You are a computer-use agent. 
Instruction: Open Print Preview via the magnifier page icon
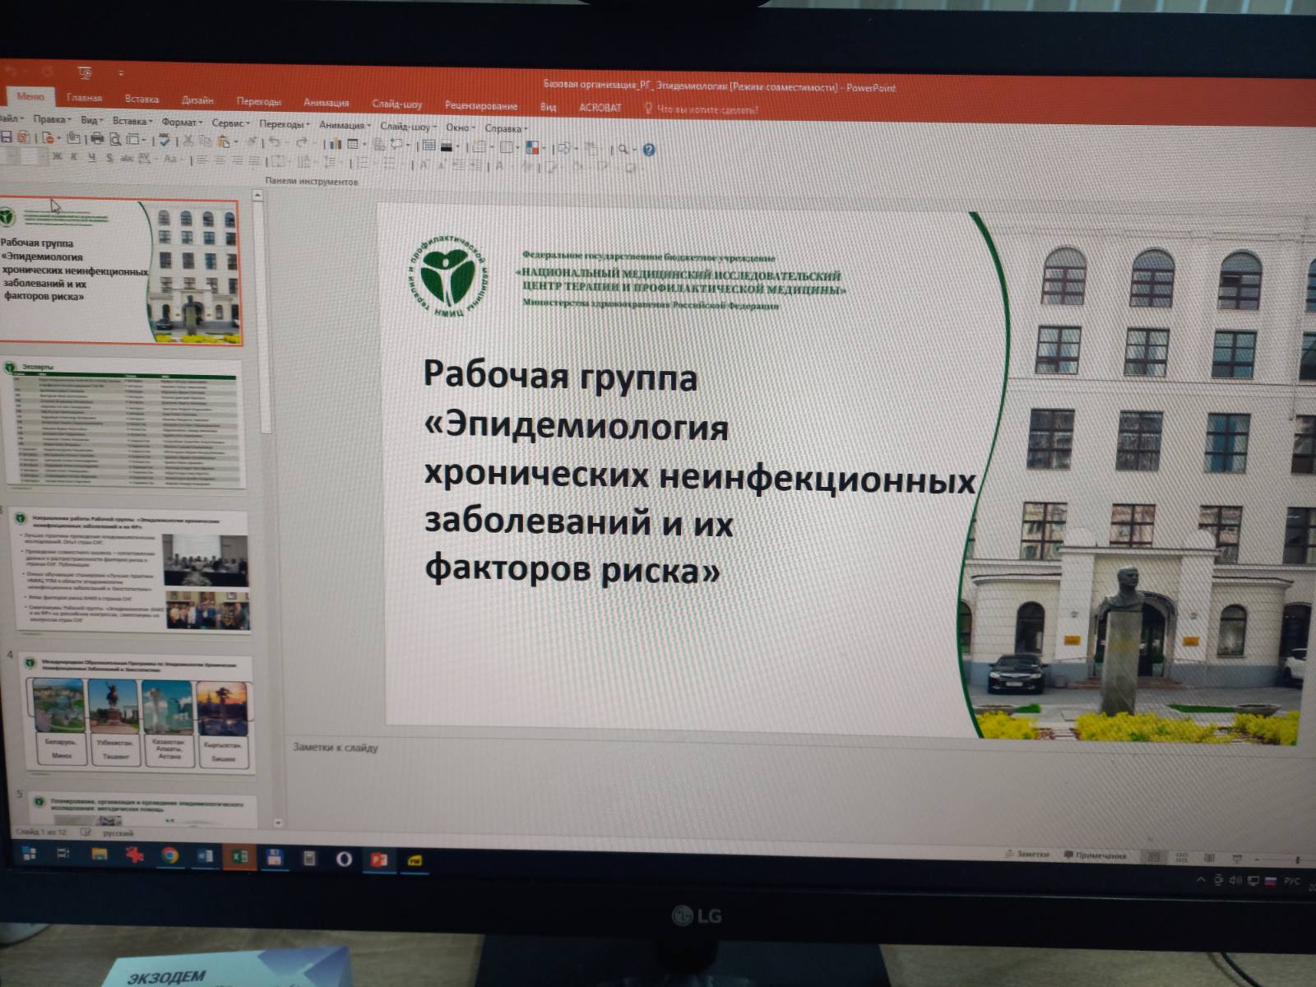pos(115,140)
